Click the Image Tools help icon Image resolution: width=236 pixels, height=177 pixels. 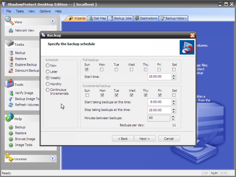[11, 145]
